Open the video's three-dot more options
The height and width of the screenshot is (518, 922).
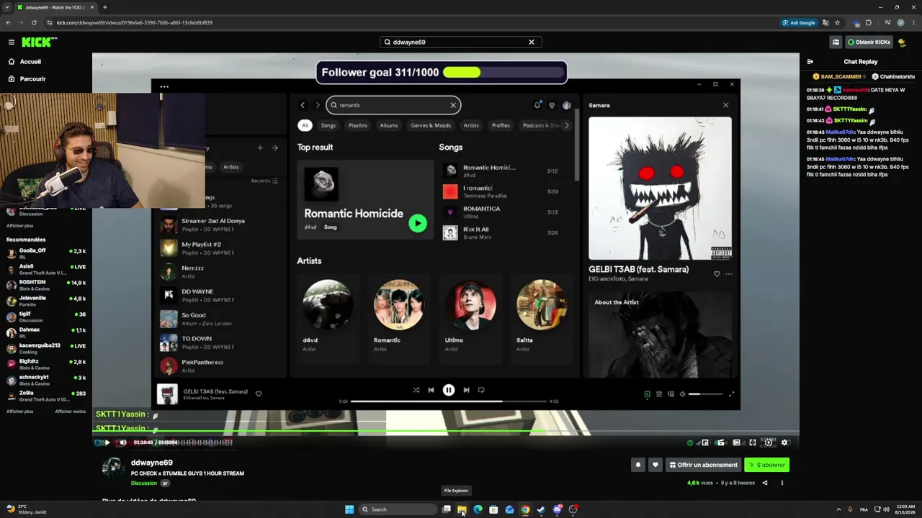point(782,483)
